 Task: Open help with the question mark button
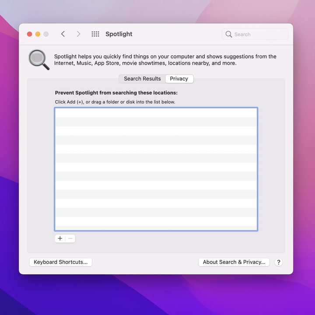point(278,262)
